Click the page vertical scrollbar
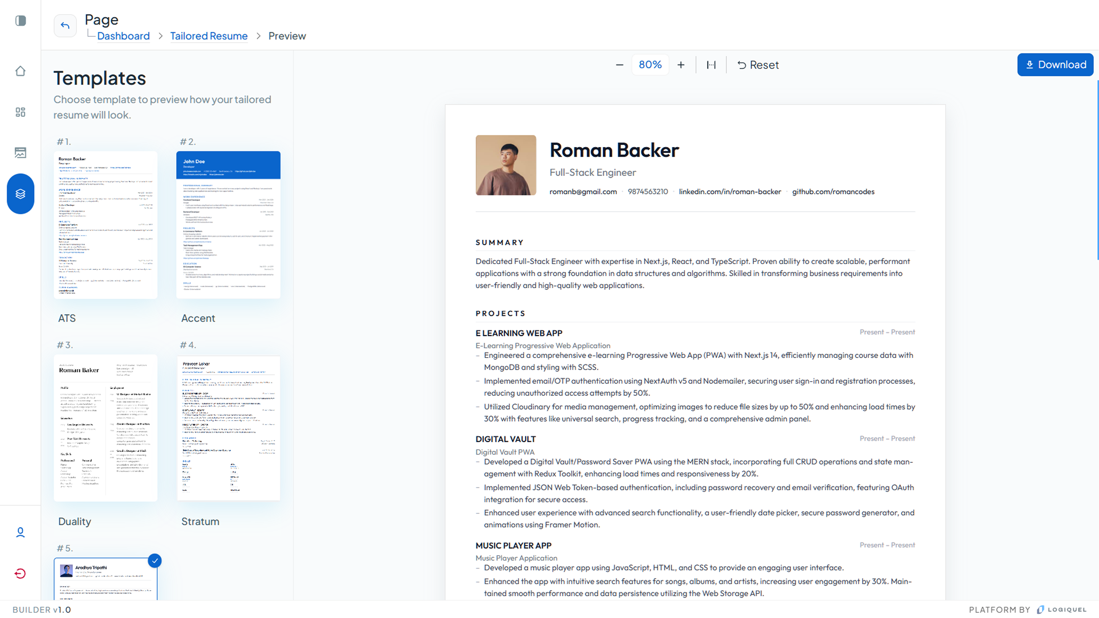This screenshot has width=1099, height=618. [x=1097, y=170]
